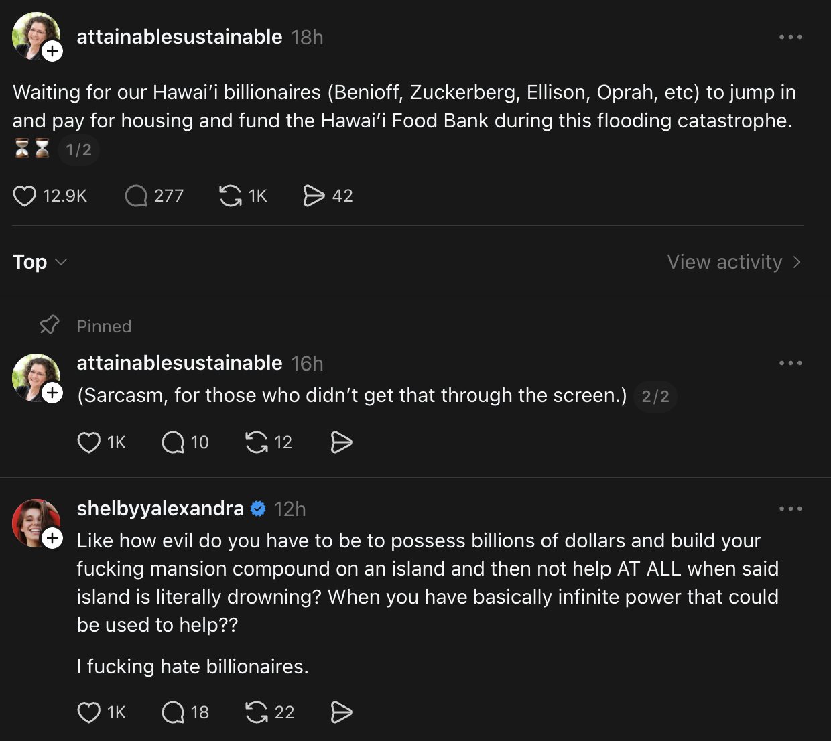The image size is (831, 741).
Task: Open shelbyyalexandra's profile via username
Action: click(160, 509)
